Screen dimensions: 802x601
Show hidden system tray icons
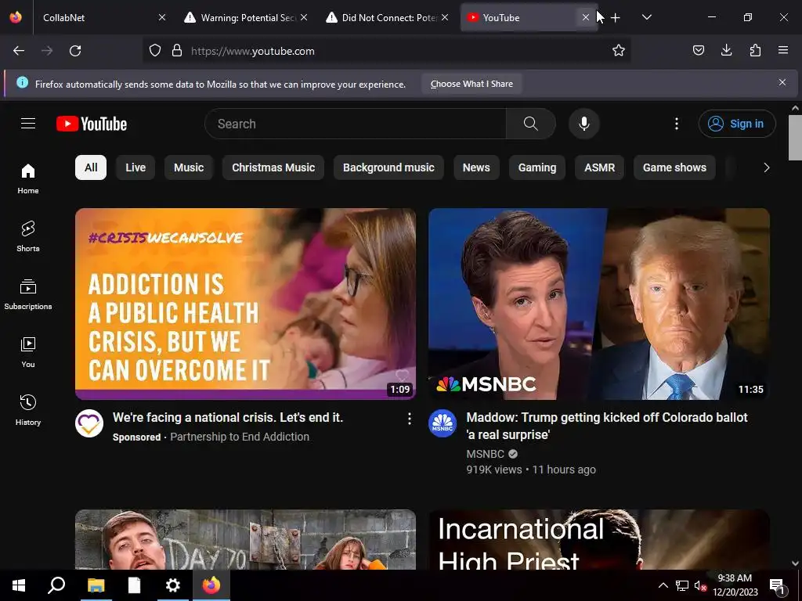coord(663,585)
